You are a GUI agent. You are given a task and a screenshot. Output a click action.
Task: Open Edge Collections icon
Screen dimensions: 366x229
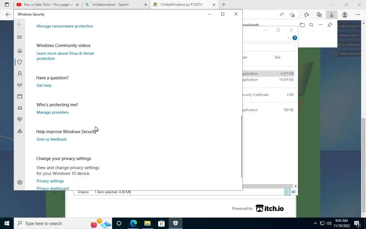pyautogui.click(x=319, y=15)
